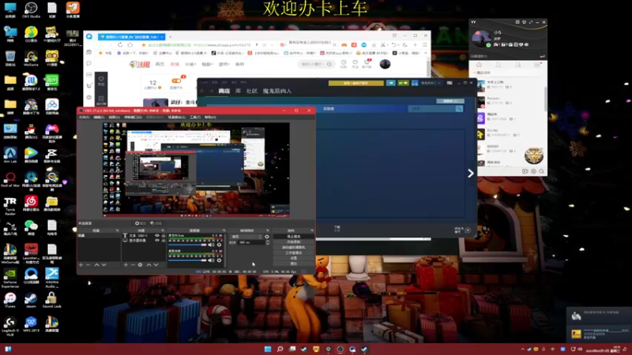Enable Studio Mode in OBS controls
This screenshot has height=355, width=632.
point(293,252)
